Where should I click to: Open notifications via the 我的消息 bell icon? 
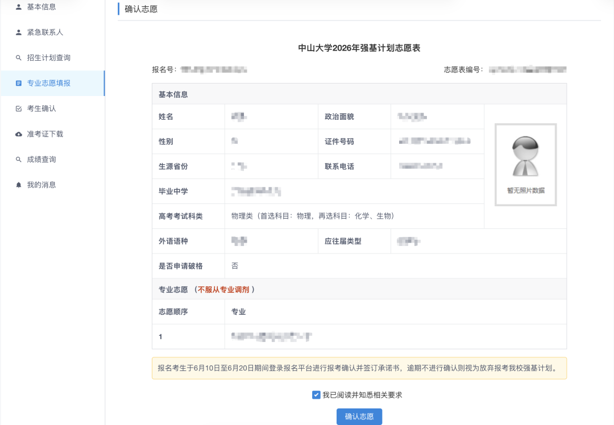(x=18, y=184)
